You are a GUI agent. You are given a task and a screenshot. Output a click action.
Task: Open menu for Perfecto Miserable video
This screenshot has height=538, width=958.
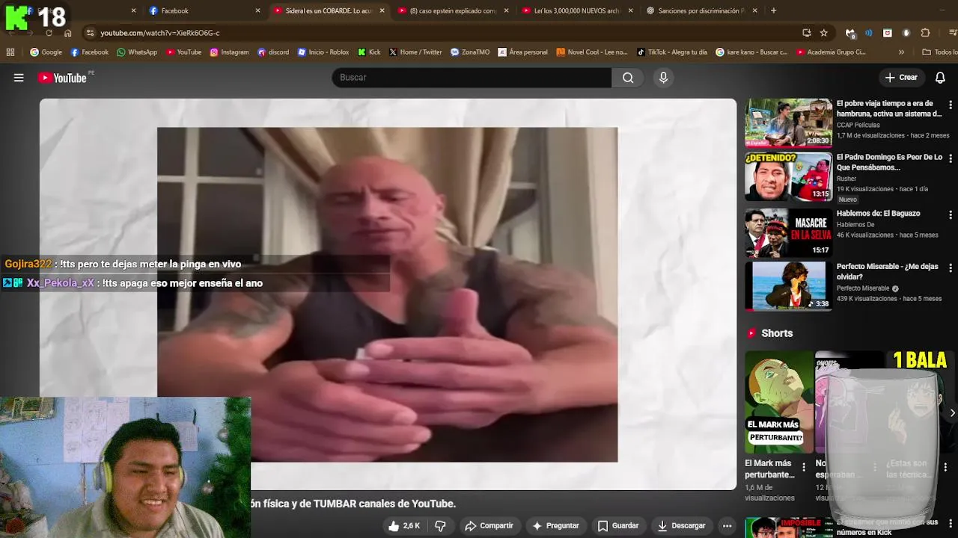pos(951,268)
